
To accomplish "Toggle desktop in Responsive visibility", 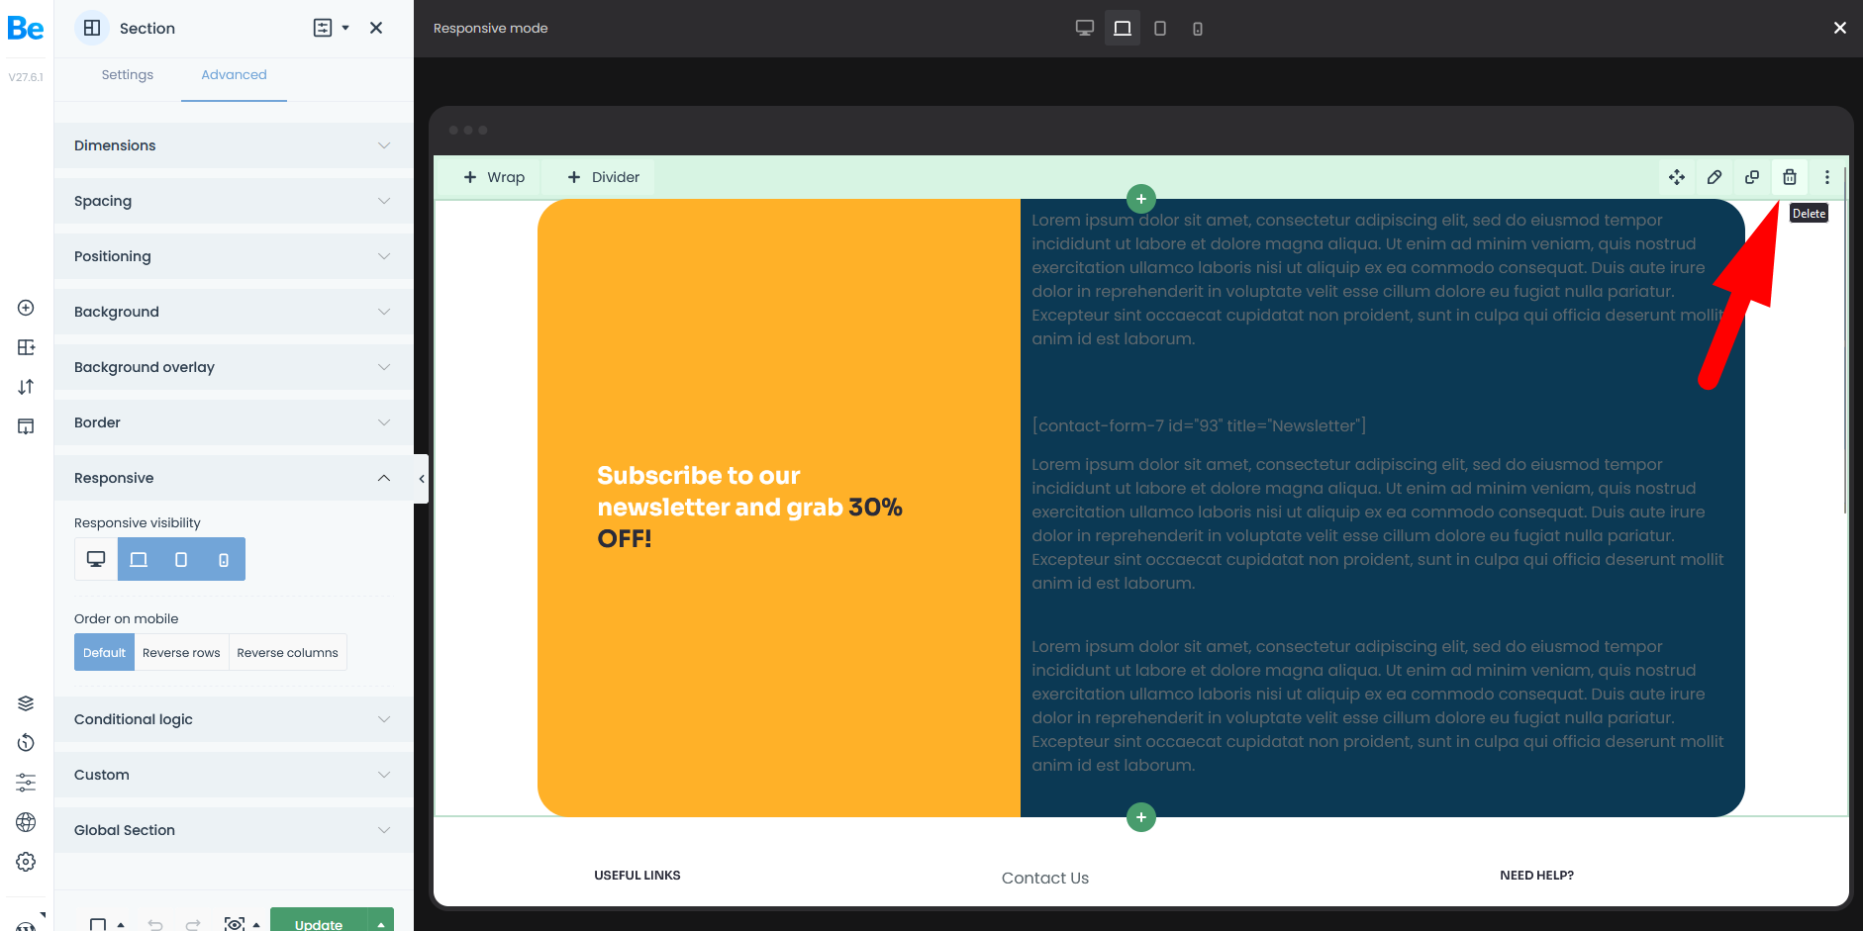I will (x=96, y=559).
